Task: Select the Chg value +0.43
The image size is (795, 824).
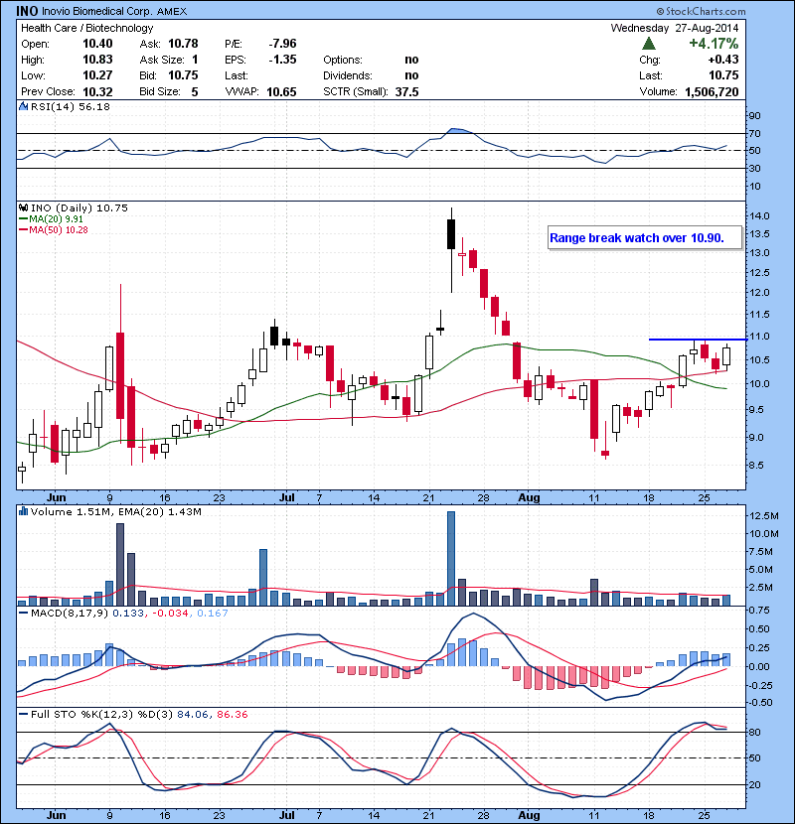Action: 723,60
